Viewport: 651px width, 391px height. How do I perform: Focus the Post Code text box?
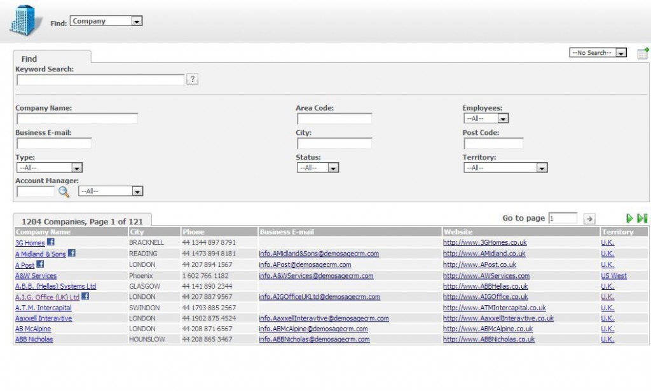click(x=493, y=144)
